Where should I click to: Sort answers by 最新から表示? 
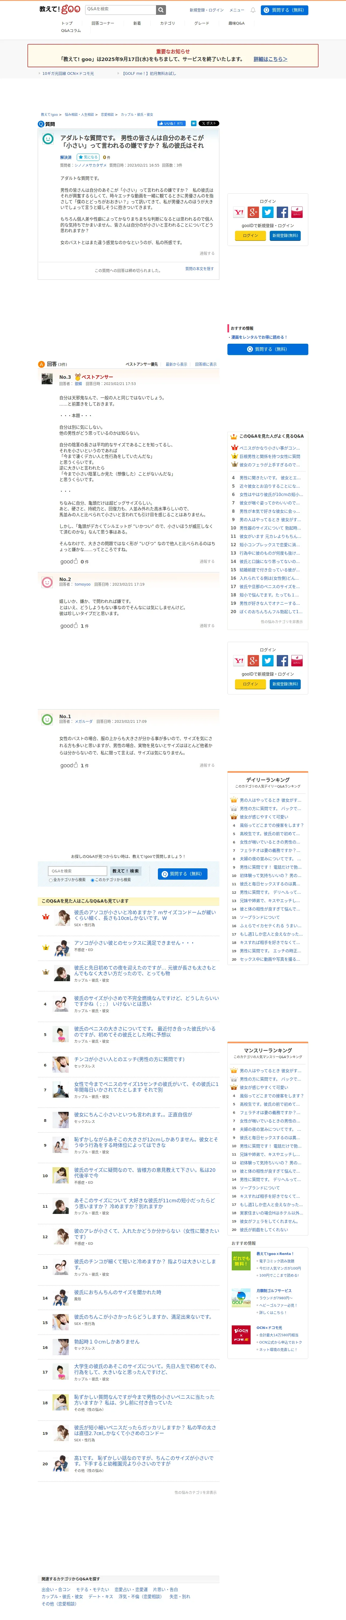[177, 364]
